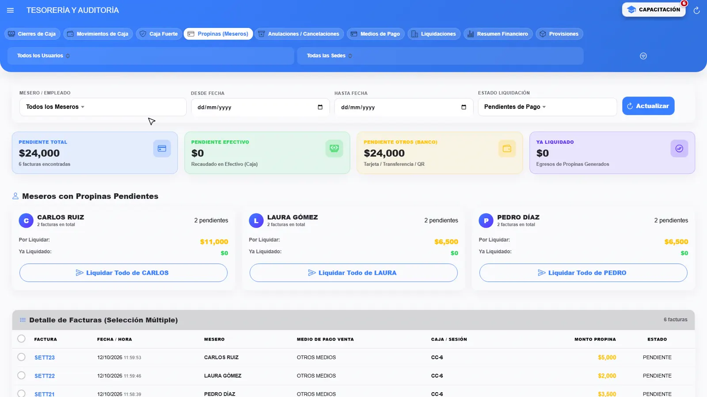Click the wallet icon in Pendiente Otros
707x397 pixels.
click(x=507, y=149)
